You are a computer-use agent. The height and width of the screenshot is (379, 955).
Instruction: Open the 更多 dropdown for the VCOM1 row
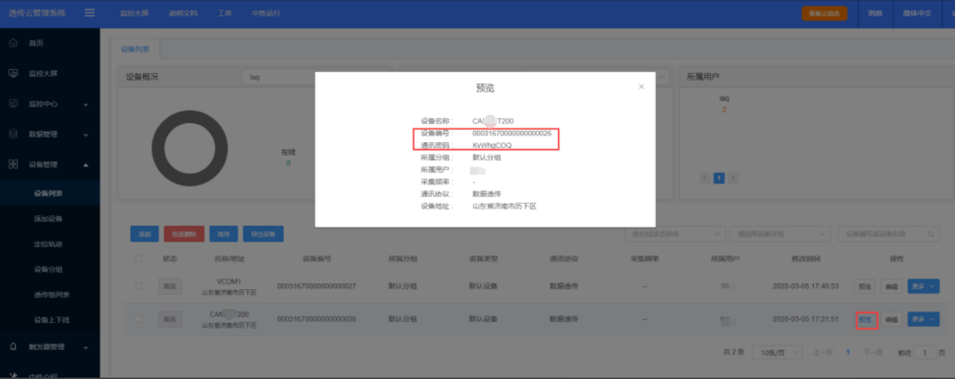pyautogui.click(x=923, y=286)
